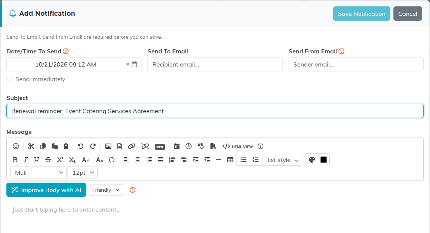Cut selected text with the scissors icon
Screen dimensions: 430x233
pyautogui.click(x=31, y=147)
